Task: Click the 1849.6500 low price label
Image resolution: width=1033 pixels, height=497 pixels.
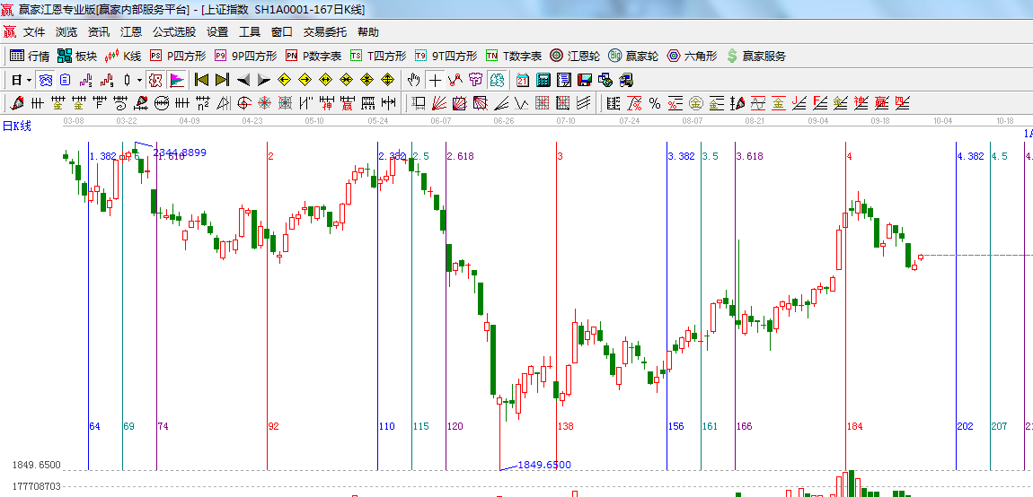Action: (544, 465)
